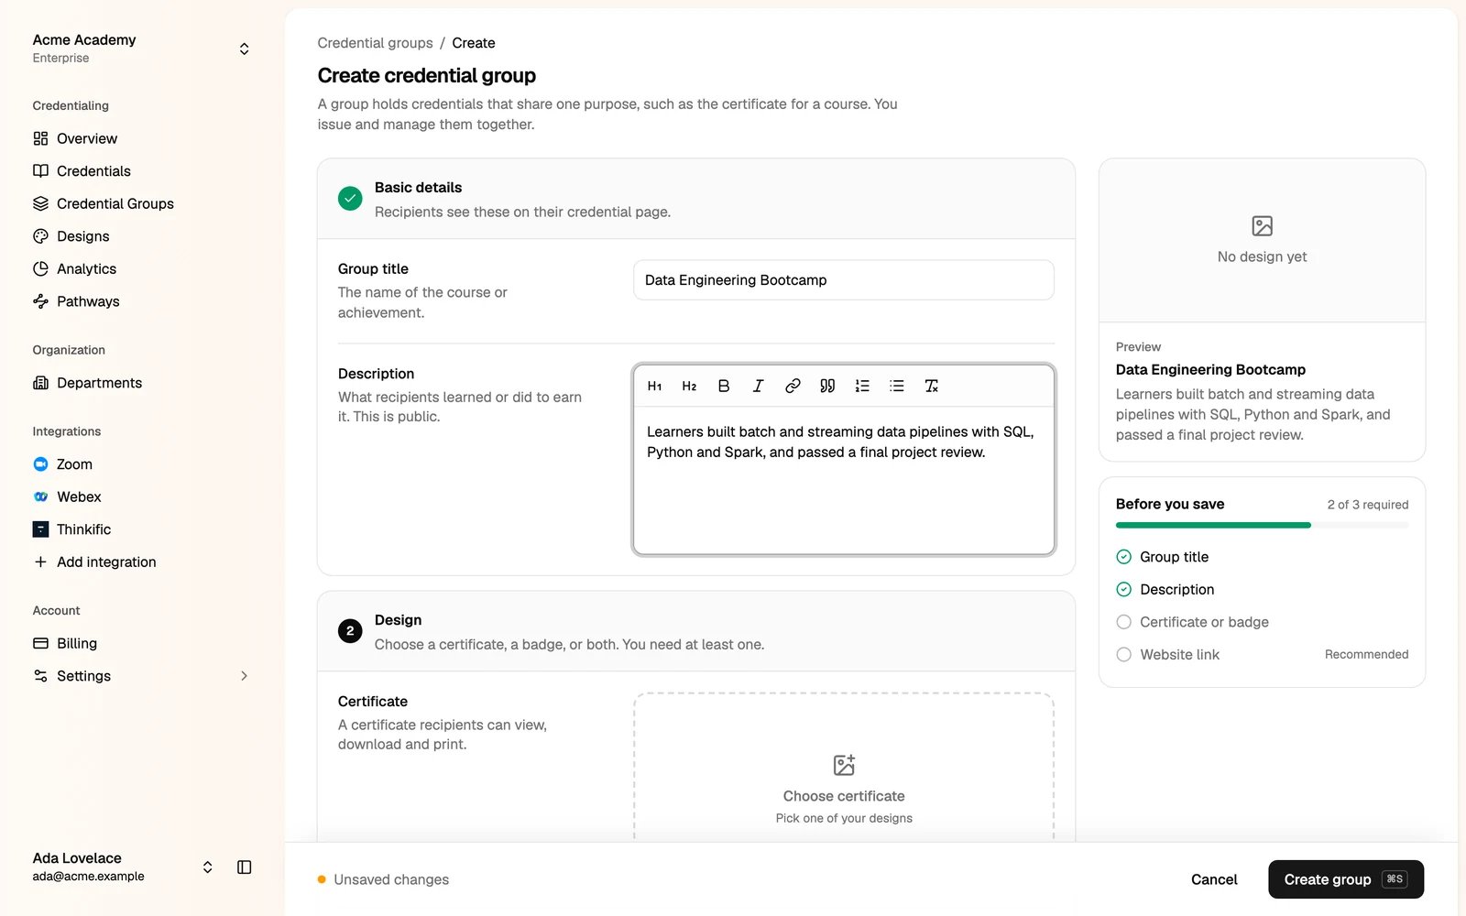Click the Design step 2 badge

pyautogui.click(x=350, y=631)
